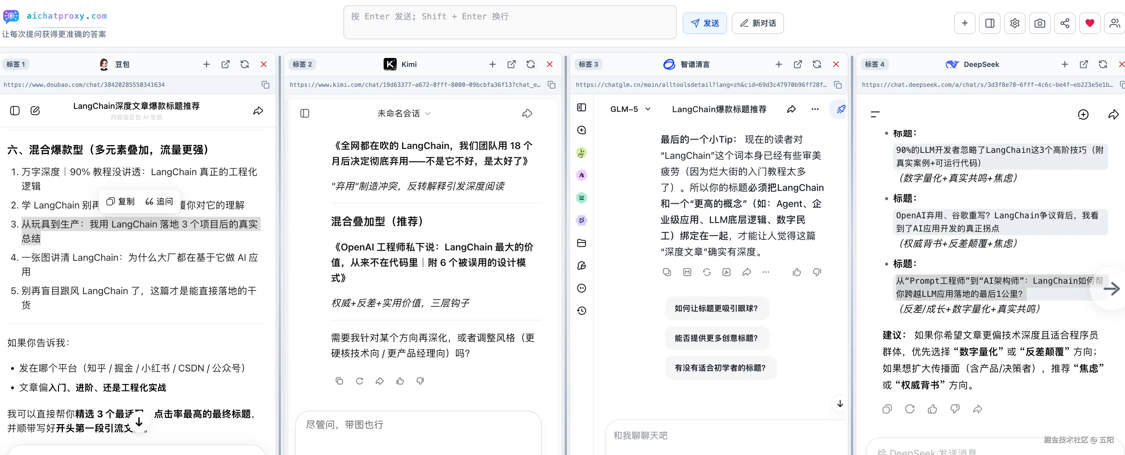1125x455 pixels.
Task: Select 标签 2 tab label
Action: (x=302, y=65)
